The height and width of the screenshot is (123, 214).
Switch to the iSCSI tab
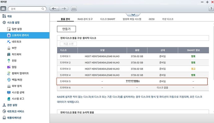tap(151, 19)
